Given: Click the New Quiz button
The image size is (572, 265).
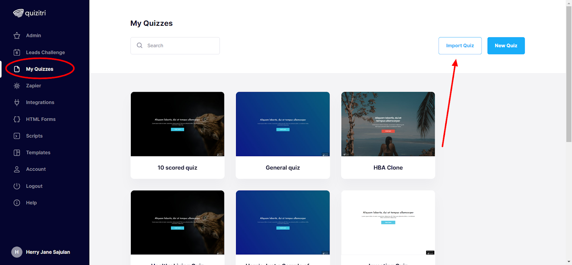Looking at the screenshot, I should (x=506, y=46).
